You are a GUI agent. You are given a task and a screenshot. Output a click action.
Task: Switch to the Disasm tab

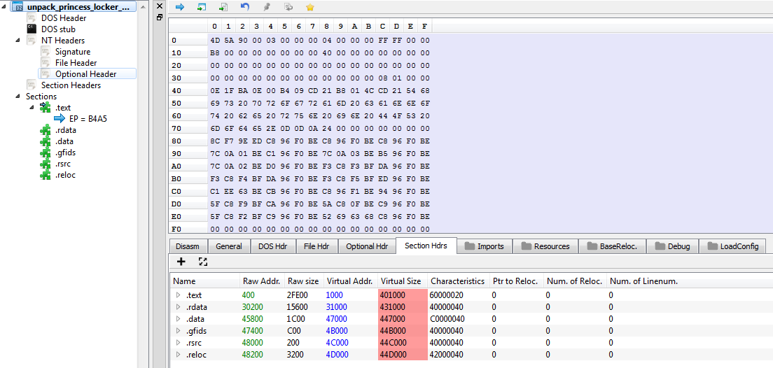click(188, 246)
